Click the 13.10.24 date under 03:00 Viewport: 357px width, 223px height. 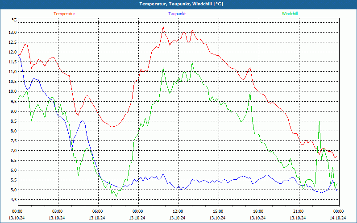pos(57,218)
